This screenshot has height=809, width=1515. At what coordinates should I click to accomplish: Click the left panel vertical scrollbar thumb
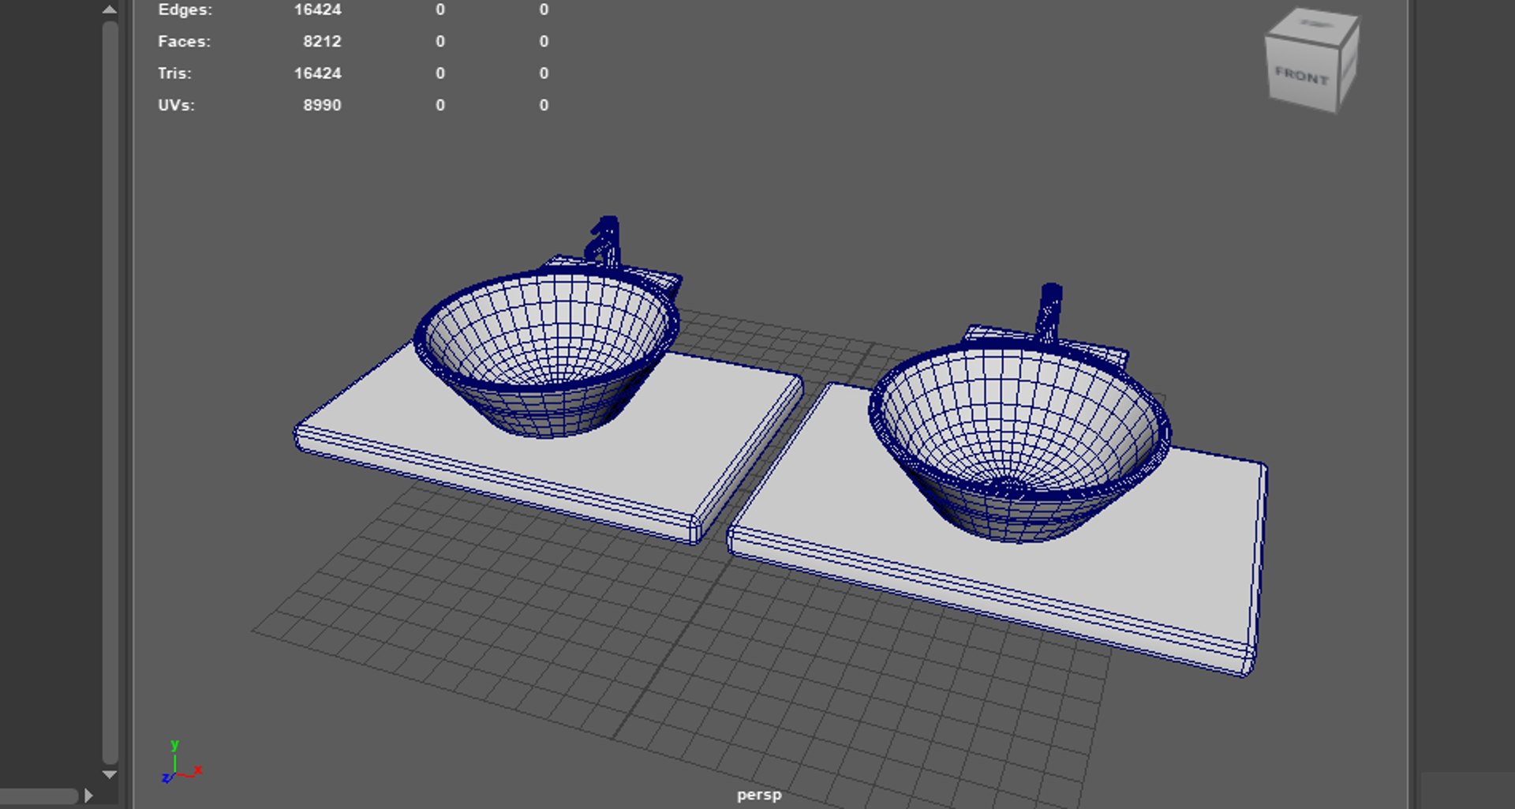pyautogui.click(x=110, y=392)
